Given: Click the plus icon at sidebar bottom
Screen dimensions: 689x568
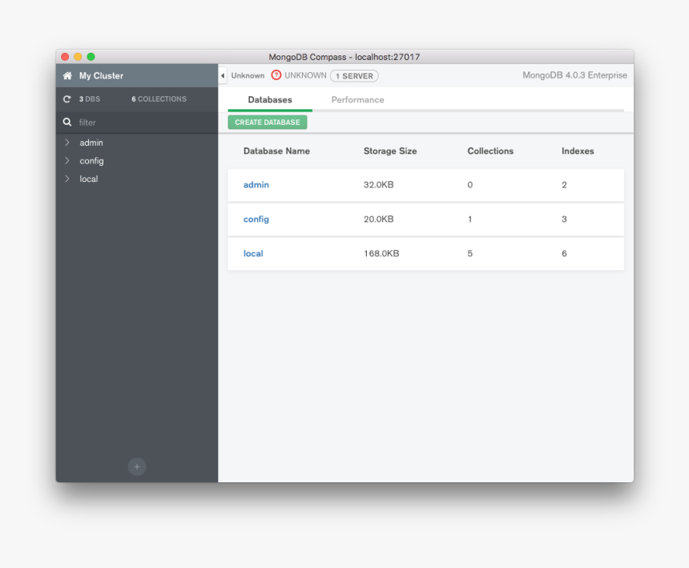Looking at the screenshot, I should 137,466.
